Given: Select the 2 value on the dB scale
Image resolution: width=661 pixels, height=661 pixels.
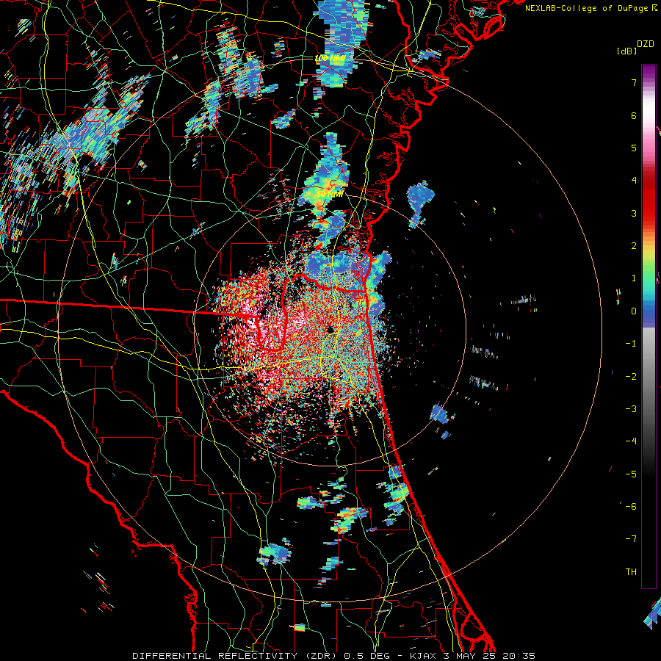Looking at the screenshot, I should click(x=634, y=246).
